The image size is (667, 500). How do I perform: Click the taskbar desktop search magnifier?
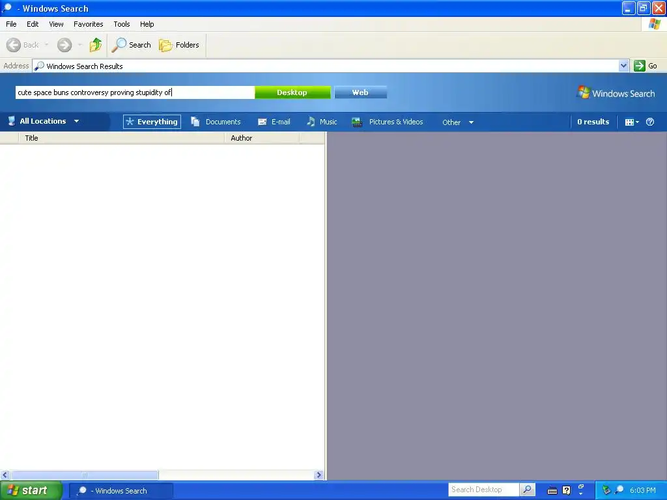pos(528,490)
